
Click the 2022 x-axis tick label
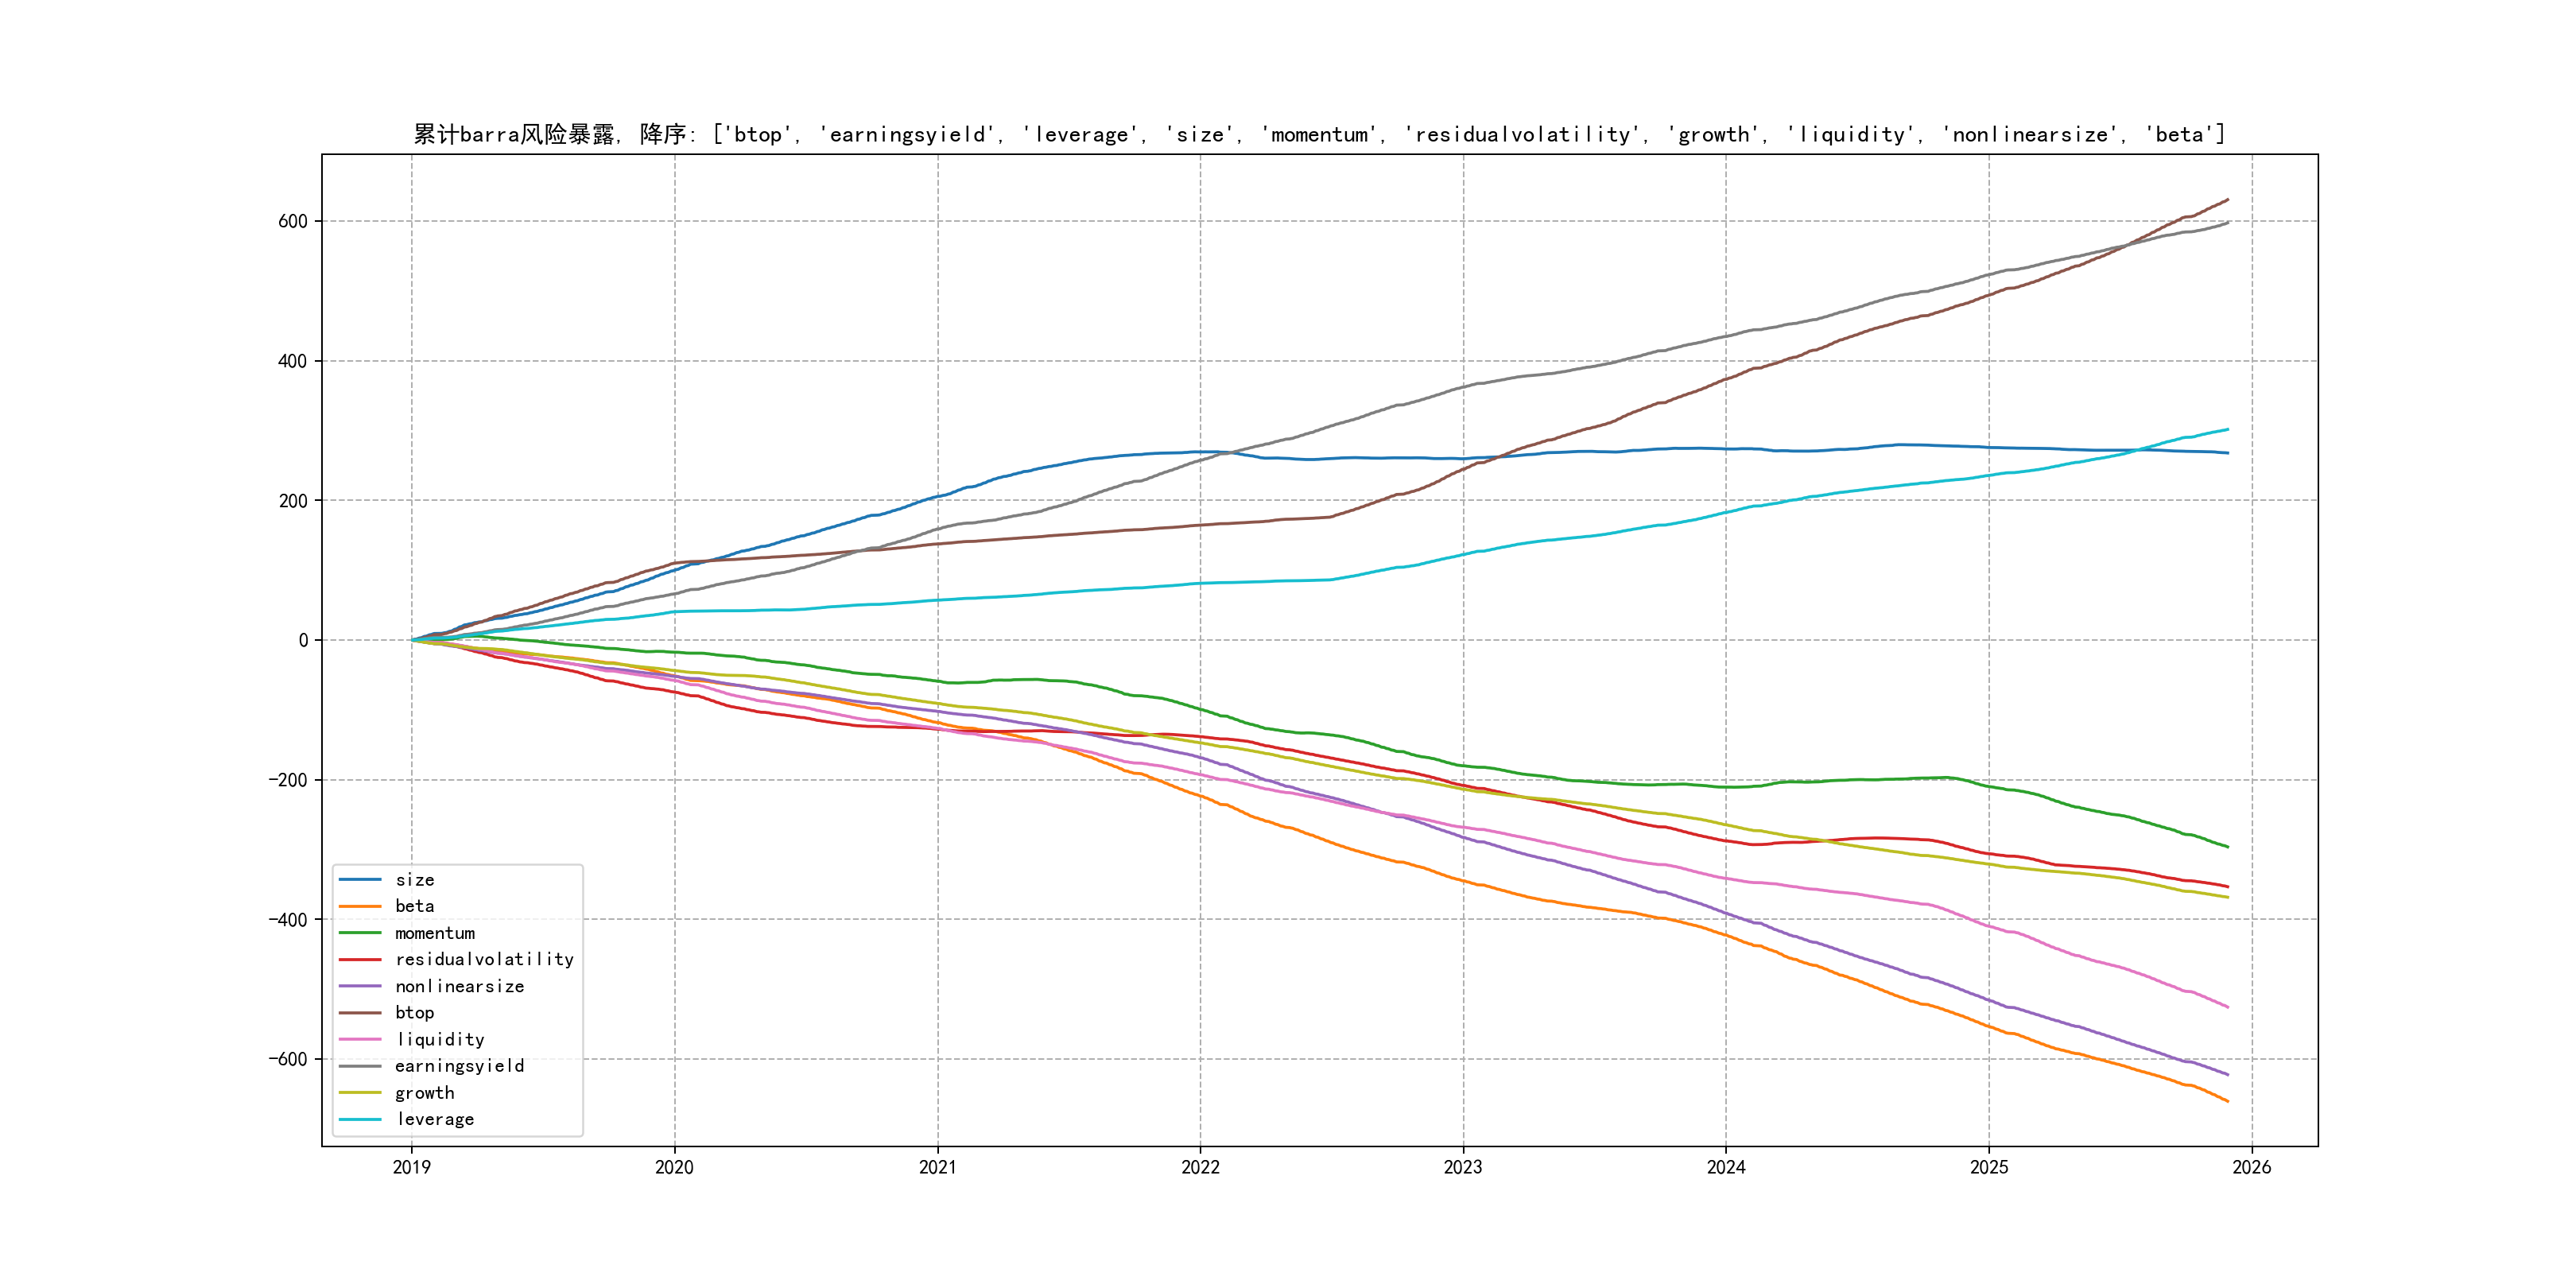[1200, 1167]
